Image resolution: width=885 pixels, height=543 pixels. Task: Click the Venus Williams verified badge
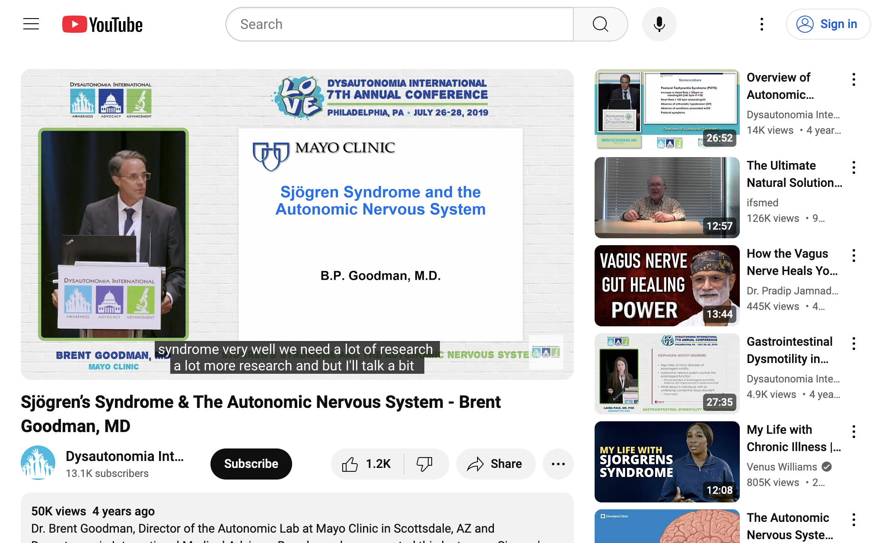(827, 467)
